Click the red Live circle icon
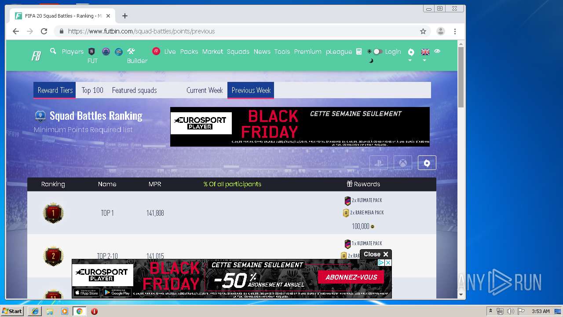This screenshot has height=317, width=563. coord(156,51)
